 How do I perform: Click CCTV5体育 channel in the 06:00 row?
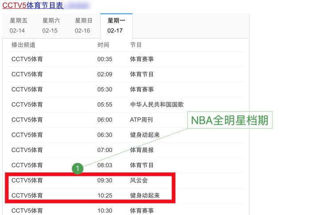(27, 120)
